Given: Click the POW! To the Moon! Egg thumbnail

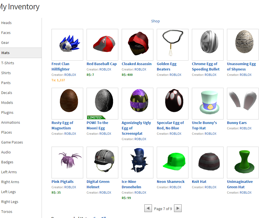Looking at the screenshot, I should point(102,104).
